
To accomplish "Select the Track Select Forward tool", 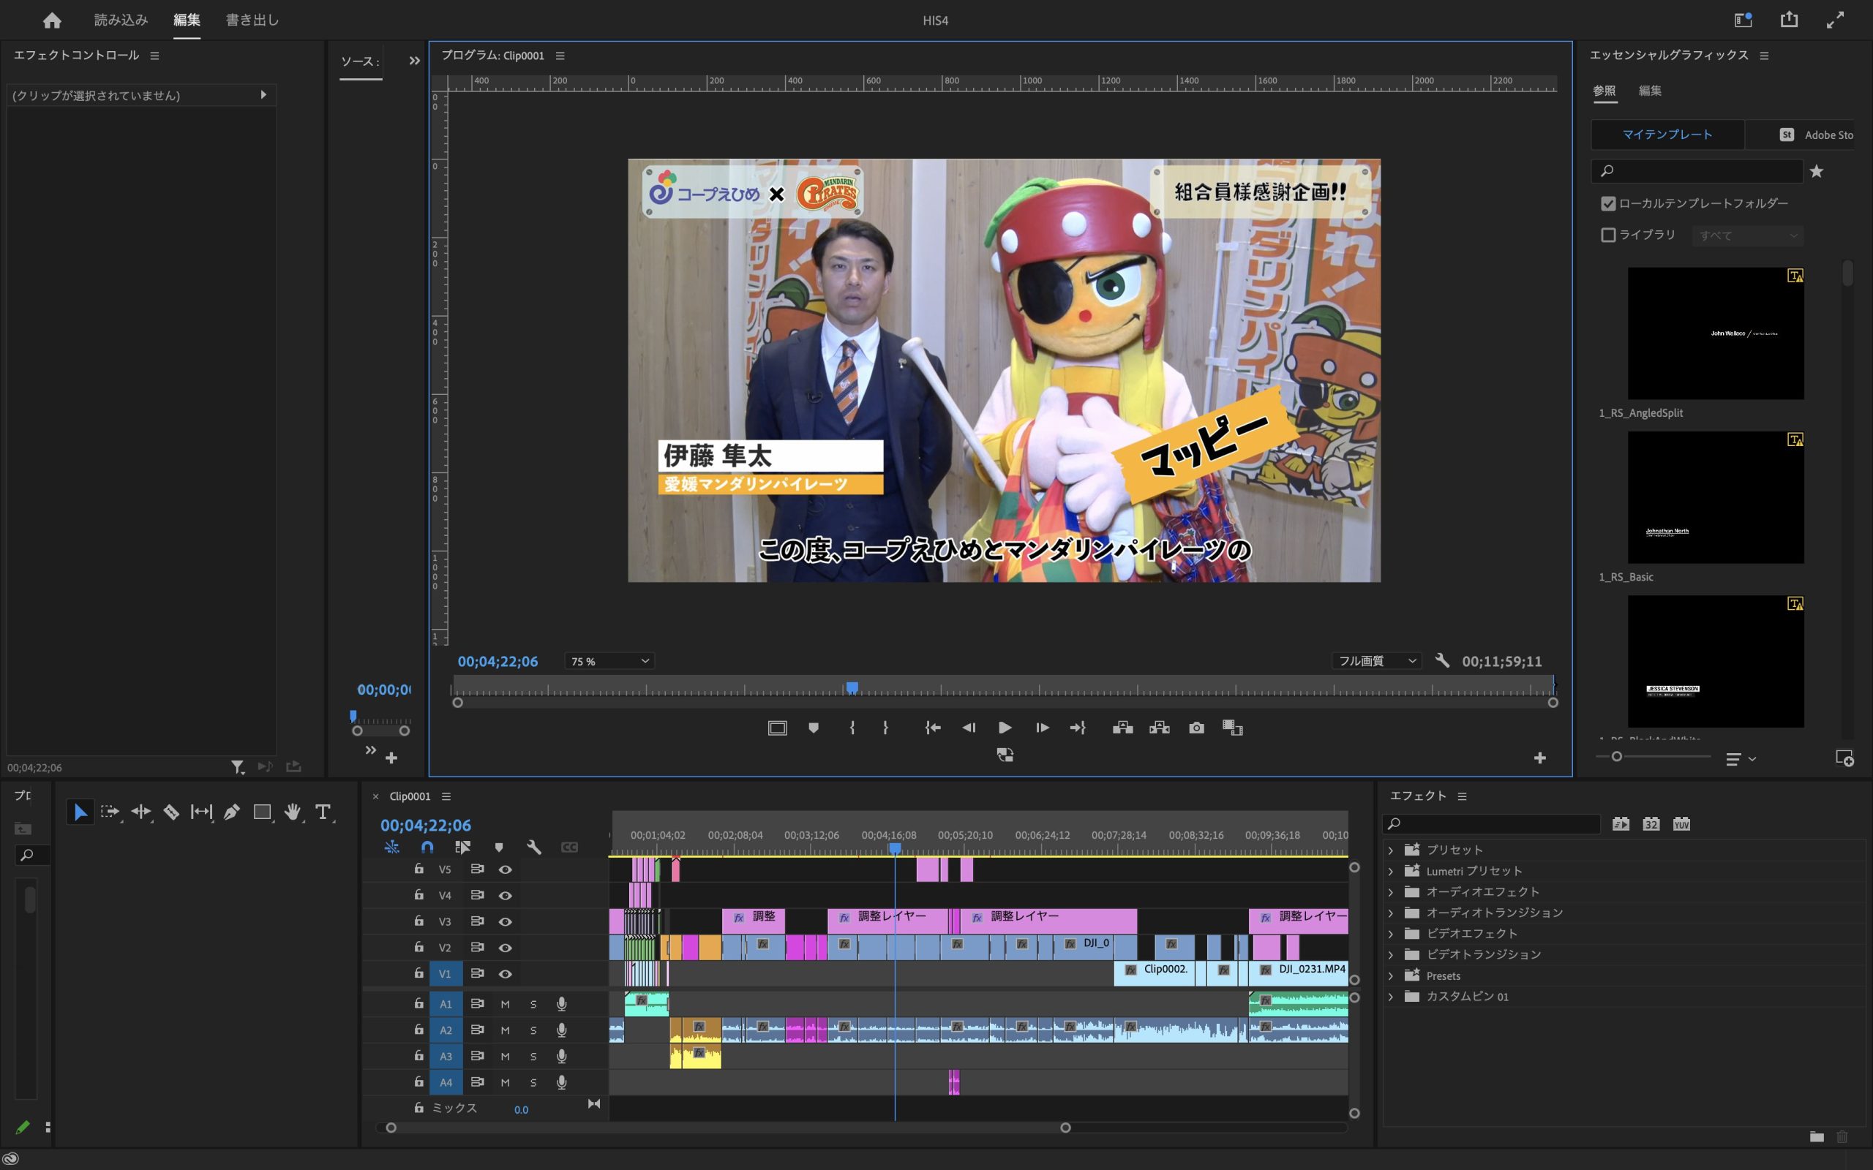I will [x=110, y=812].
